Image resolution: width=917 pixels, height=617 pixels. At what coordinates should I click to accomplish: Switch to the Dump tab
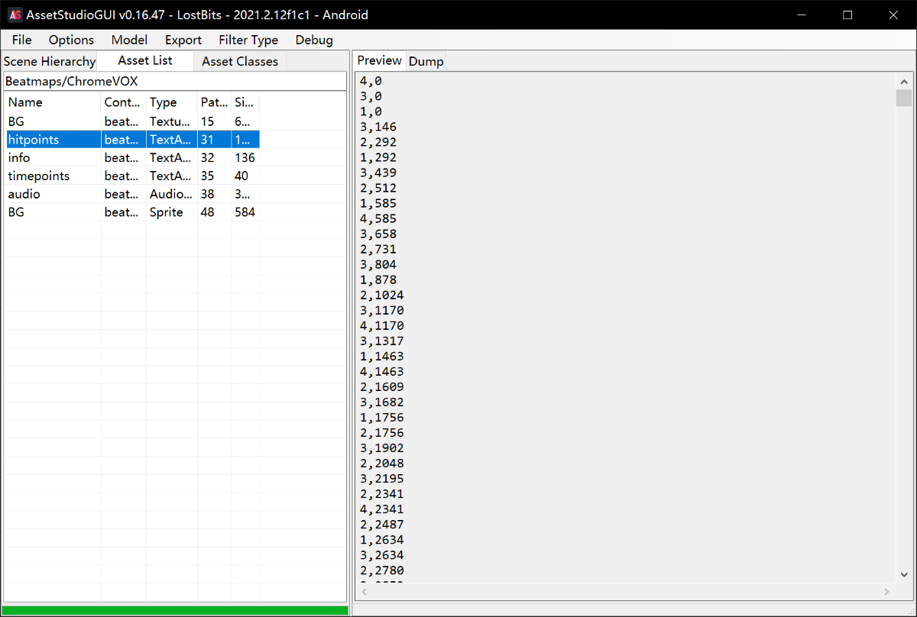426,61
